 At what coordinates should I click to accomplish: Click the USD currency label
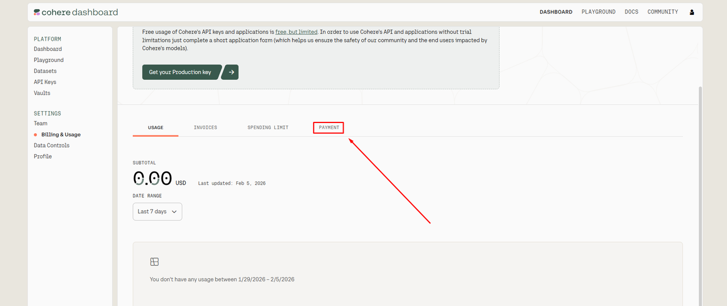coord(181,183)
